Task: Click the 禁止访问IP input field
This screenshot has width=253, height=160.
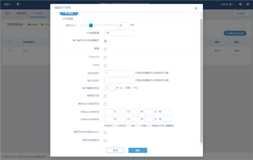Action: [x=119, y=80]
